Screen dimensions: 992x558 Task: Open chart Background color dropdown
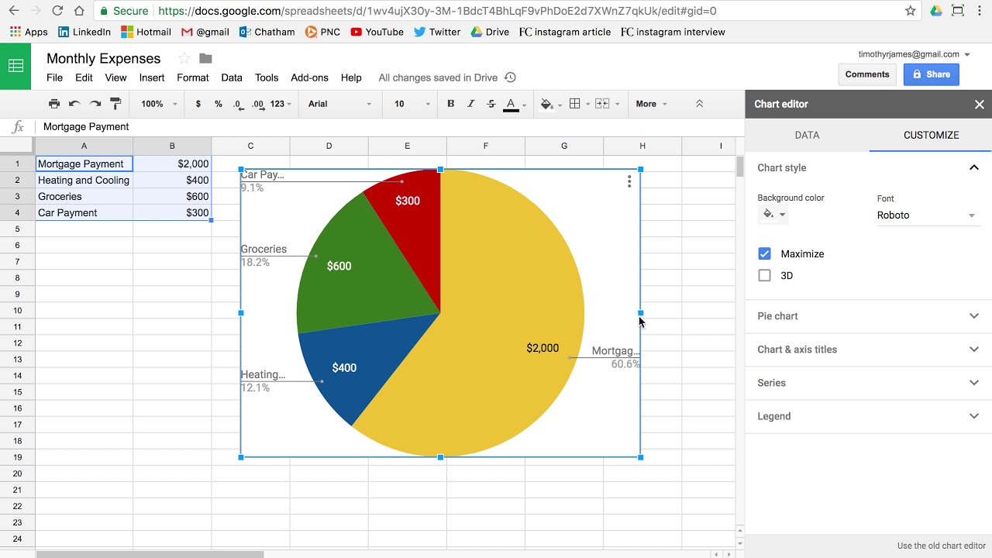click(773, 215)
